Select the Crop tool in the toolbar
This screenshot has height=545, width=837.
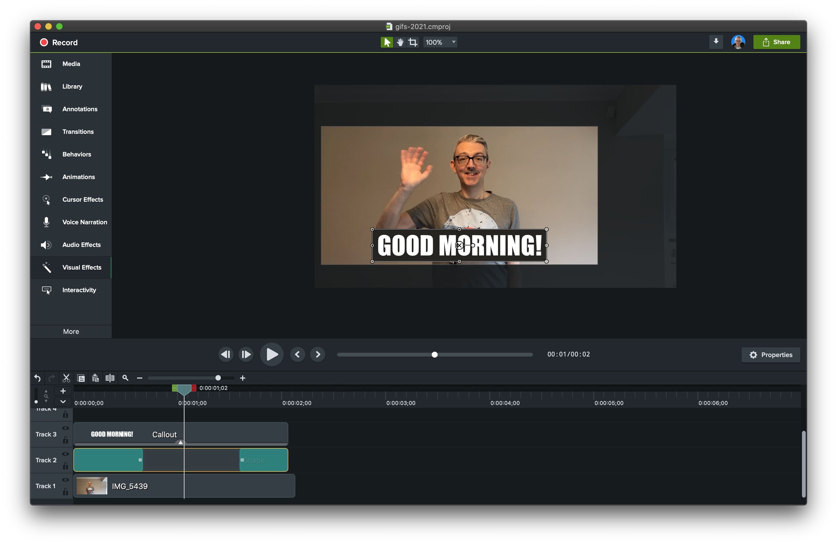412,42
